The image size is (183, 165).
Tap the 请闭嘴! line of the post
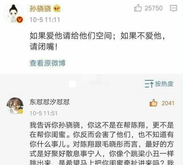coord(44,46)
